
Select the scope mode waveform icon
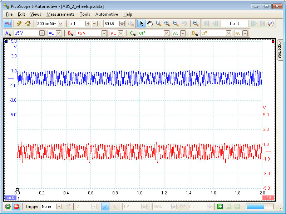pyautogui.click(x=8, y=24)
